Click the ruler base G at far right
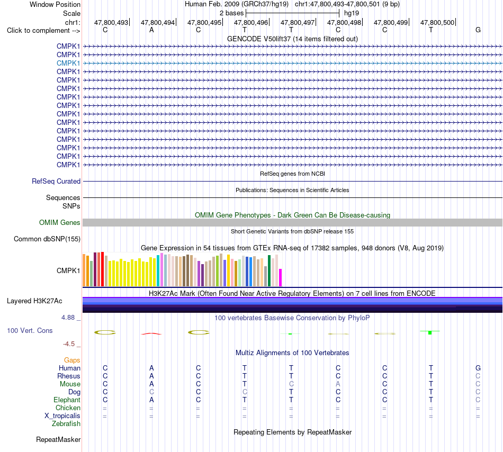503x452 pixels. [478, 30]
